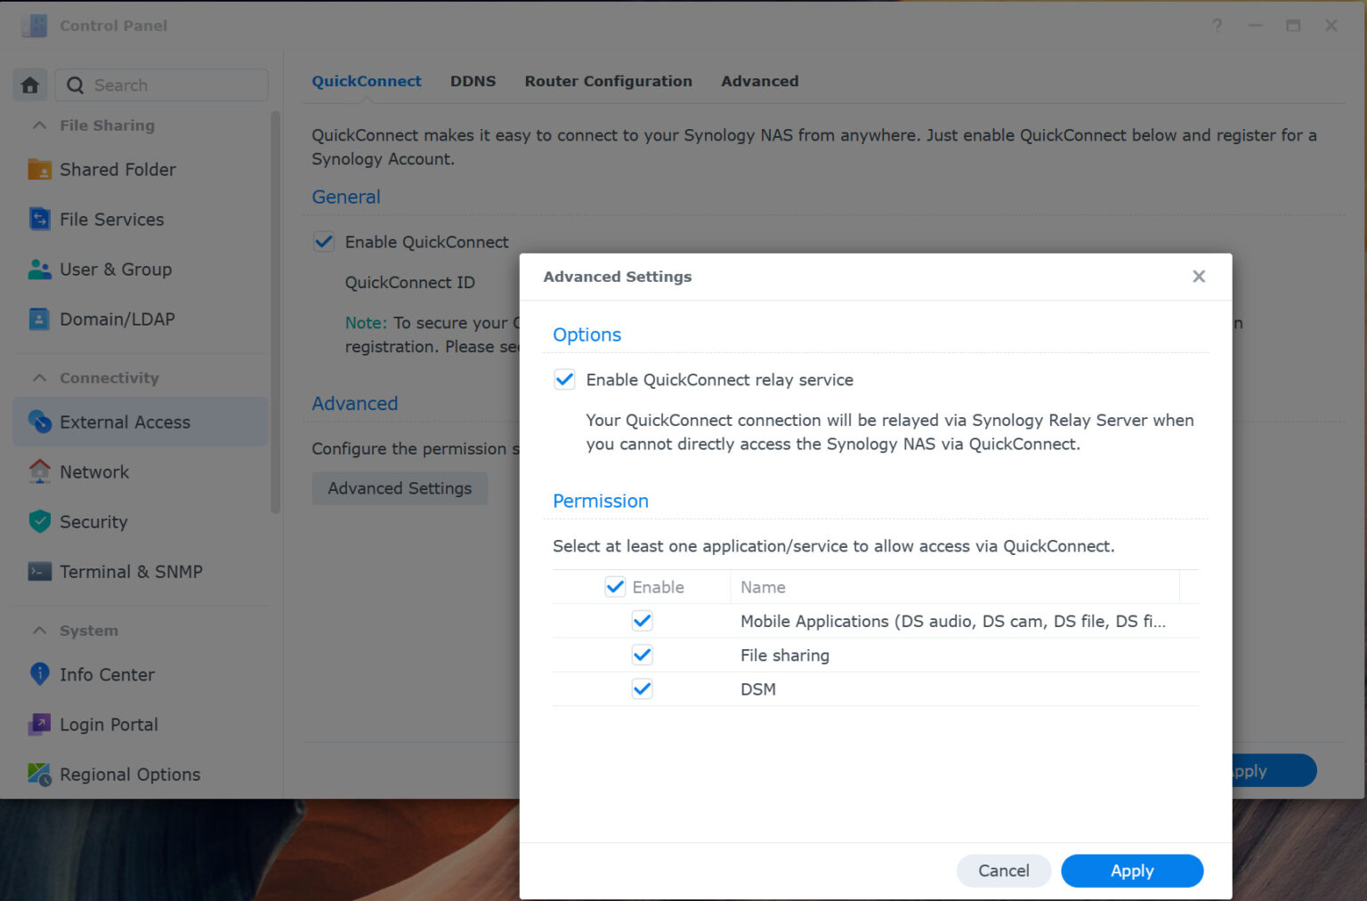
Task: Open Info Center
Action: point(106,674)
